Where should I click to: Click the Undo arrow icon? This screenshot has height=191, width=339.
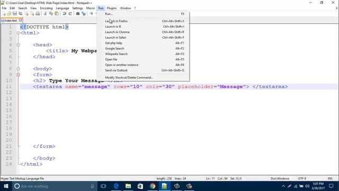coord(65,14)
